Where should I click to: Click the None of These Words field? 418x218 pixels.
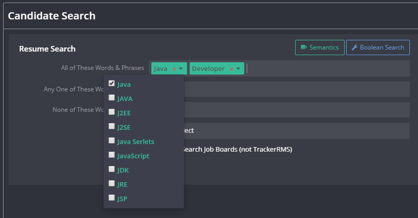click(297, 110)
